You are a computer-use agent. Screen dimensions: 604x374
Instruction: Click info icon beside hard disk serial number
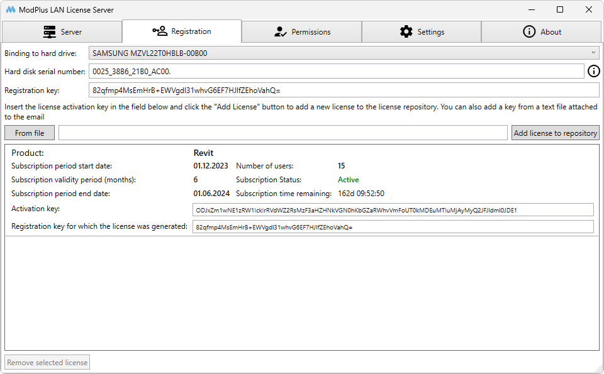[593, 71]
